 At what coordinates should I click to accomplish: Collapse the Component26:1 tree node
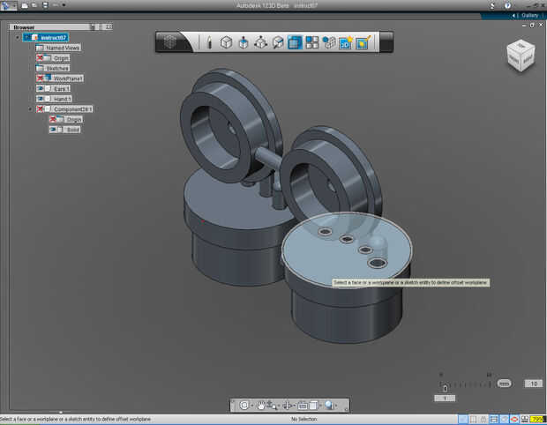(x=30, y=109)
